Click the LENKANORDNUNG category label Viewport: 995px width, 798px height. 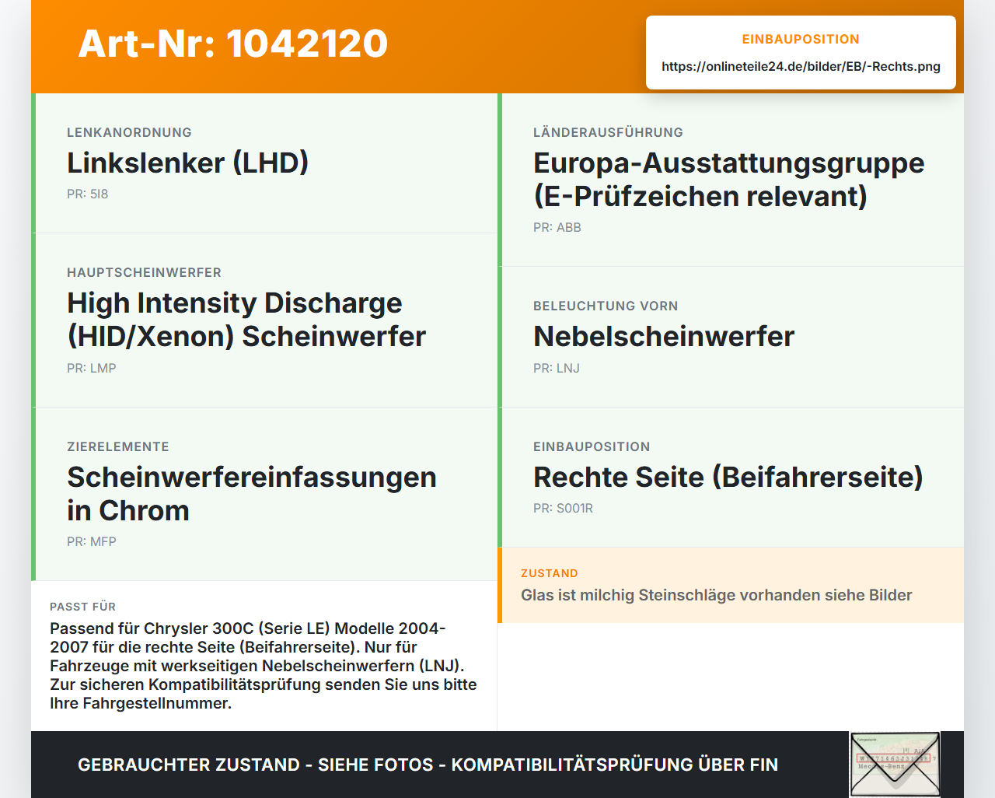[129, 132]
